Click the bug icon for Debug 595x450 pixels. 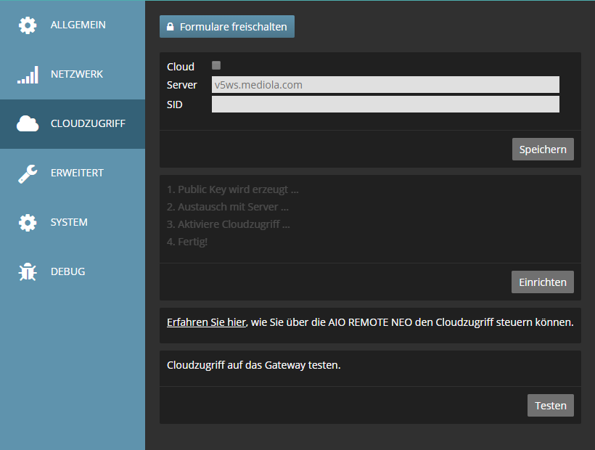(x=28, y=272)
